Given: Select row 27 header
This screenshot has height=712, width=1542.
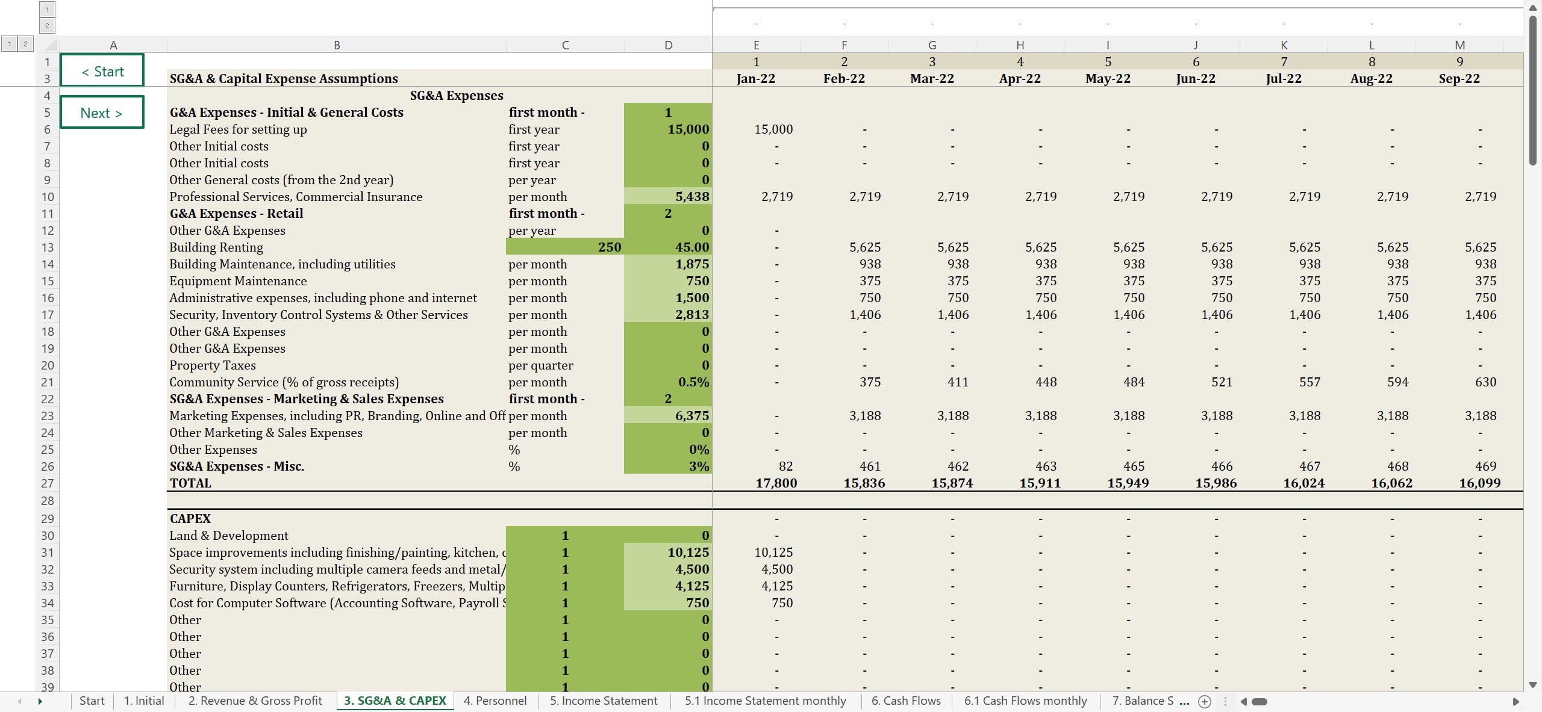Looking at the screenshot, I should [47, 483].
